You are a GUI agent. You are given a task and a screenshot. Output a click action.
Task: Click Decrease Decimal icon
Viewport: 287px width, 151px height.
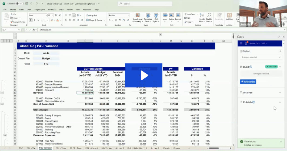coord(128,20)
